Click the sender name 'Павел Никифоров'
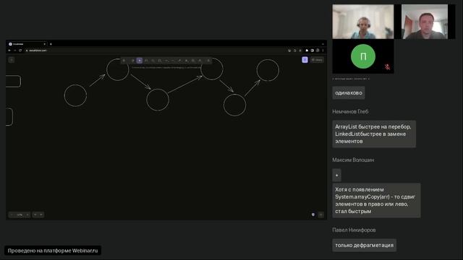The image size is (463, 260). 354,230
